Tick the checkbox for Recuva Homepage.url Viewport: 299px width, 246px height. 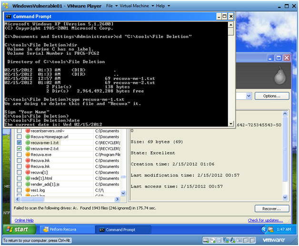pyautogui.click(x=19, y=137)
